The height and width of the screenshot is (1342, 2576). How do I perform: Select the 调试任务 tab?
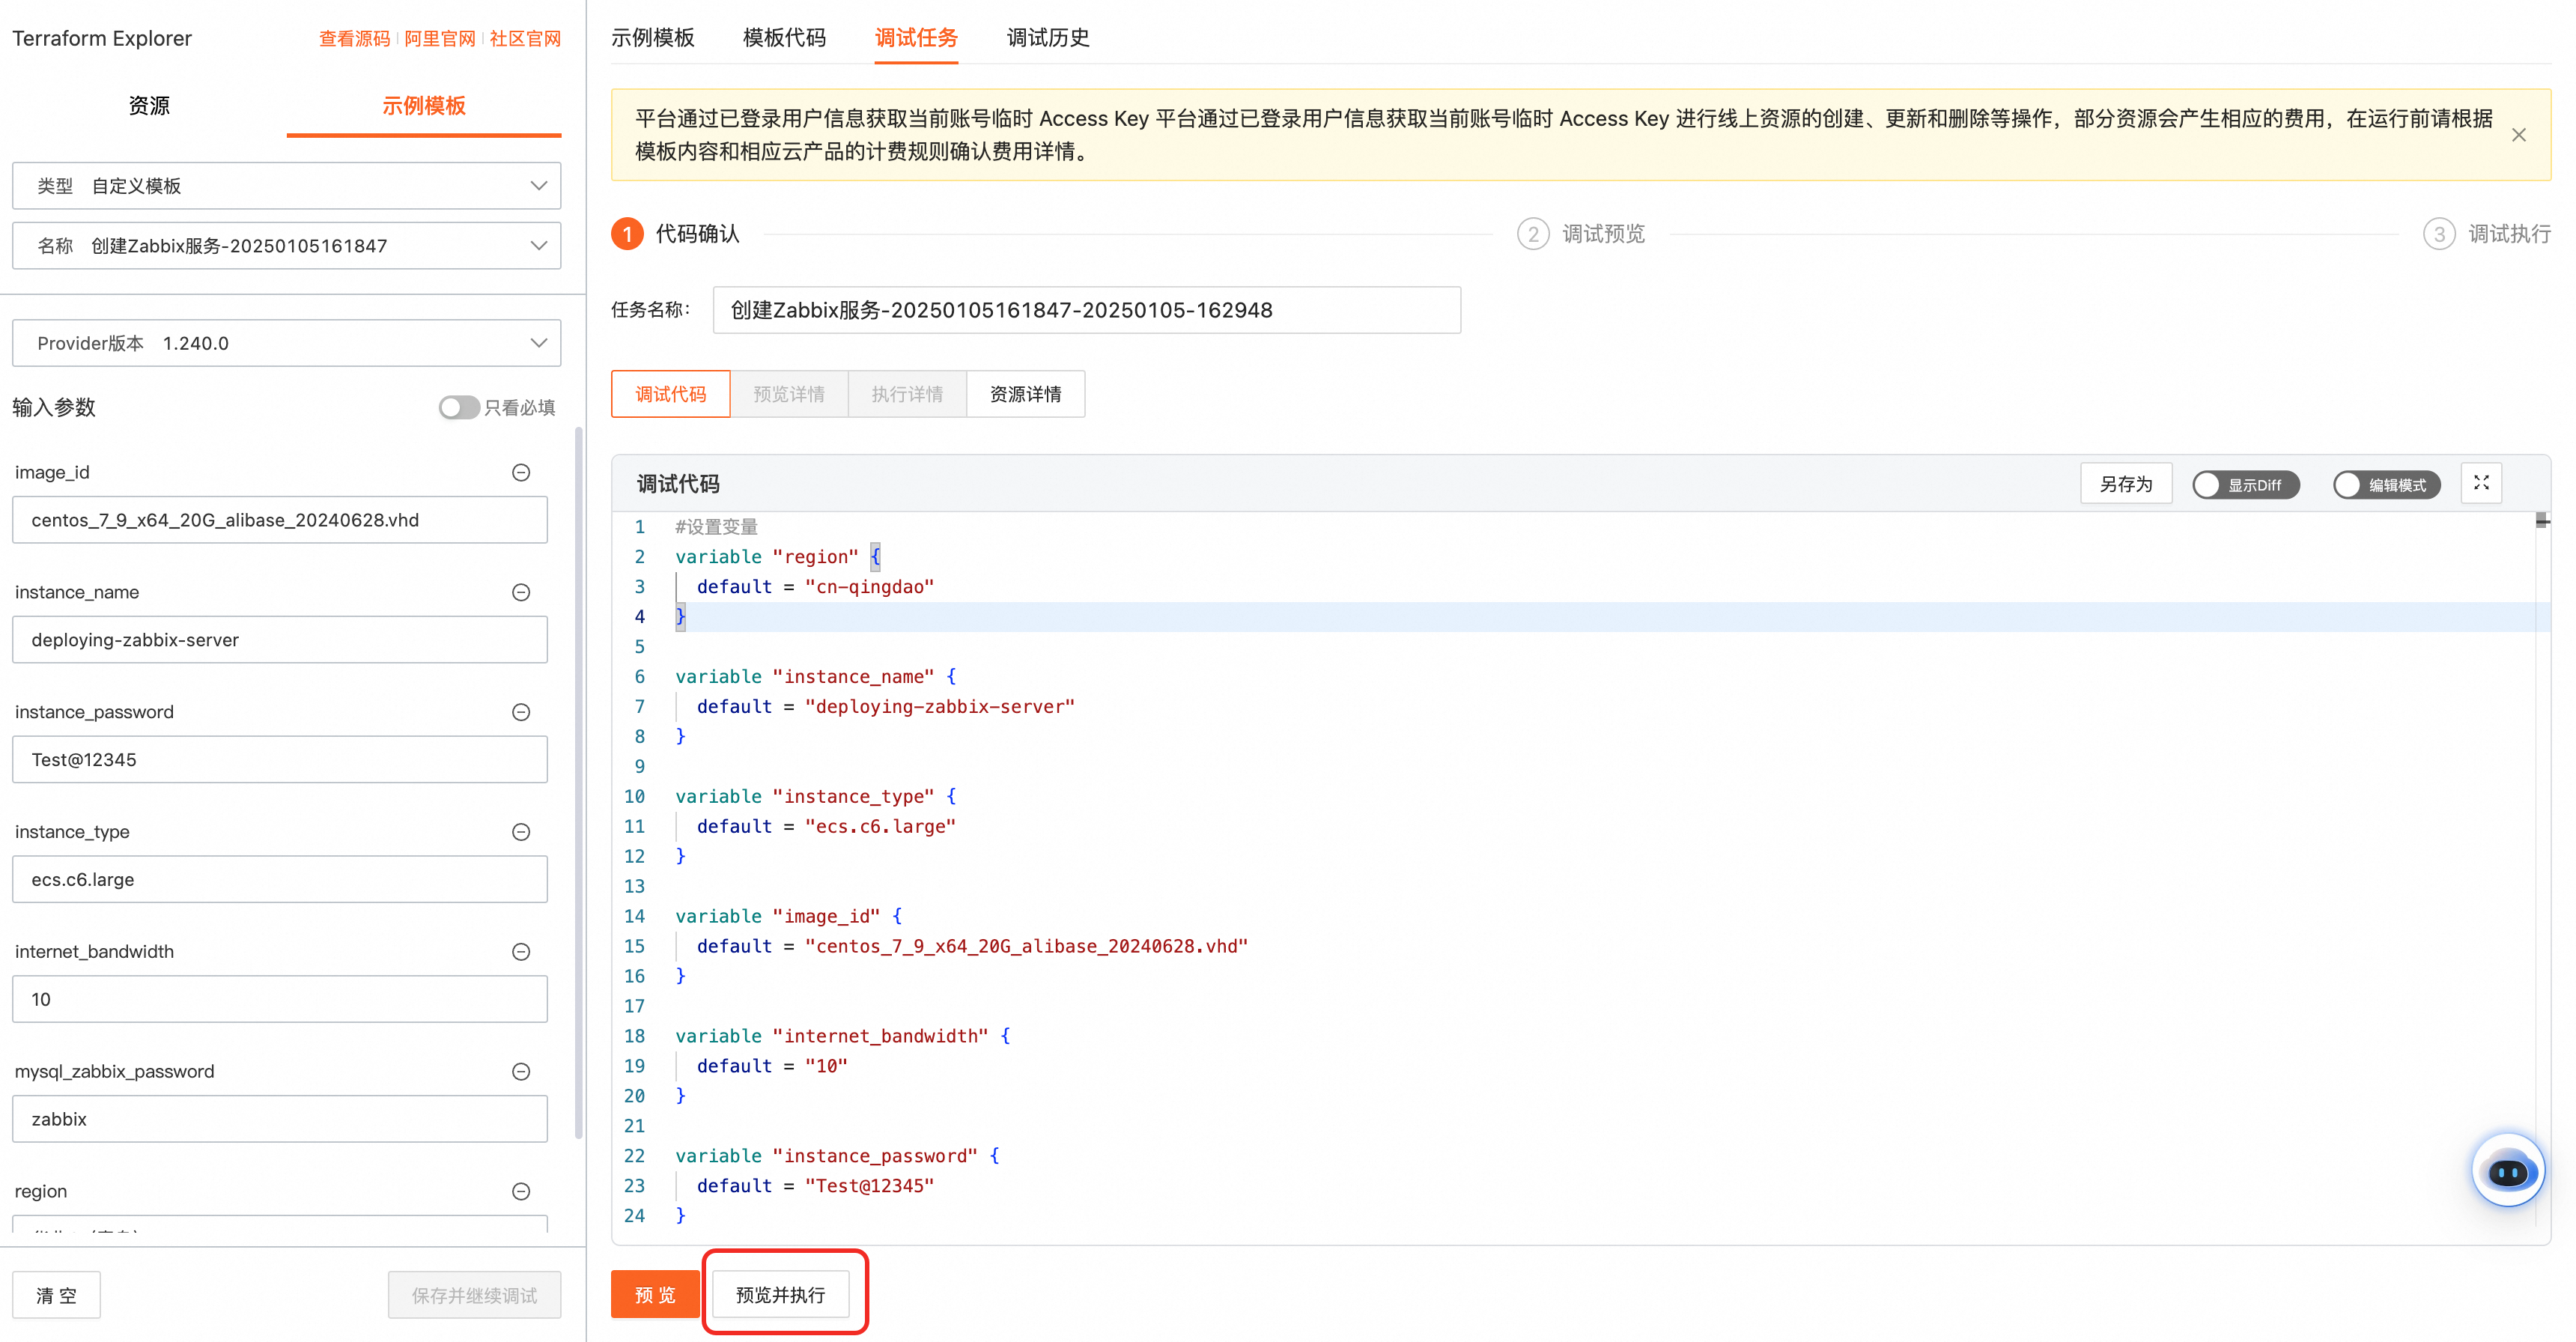(x=916, y=38)
